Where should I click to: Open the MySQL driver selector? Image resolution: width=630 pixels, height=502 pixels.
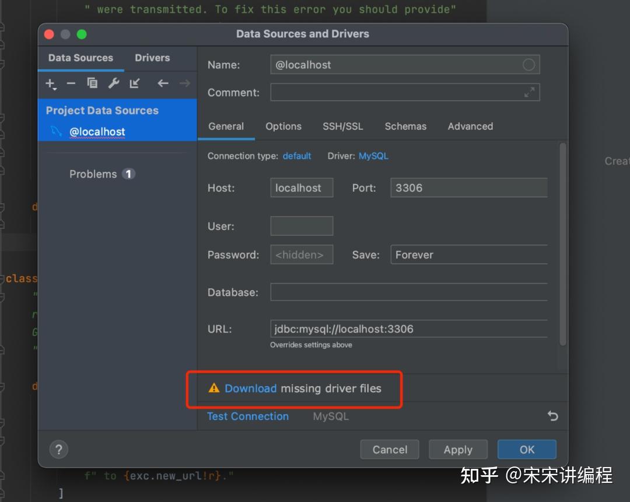point(373,155)
